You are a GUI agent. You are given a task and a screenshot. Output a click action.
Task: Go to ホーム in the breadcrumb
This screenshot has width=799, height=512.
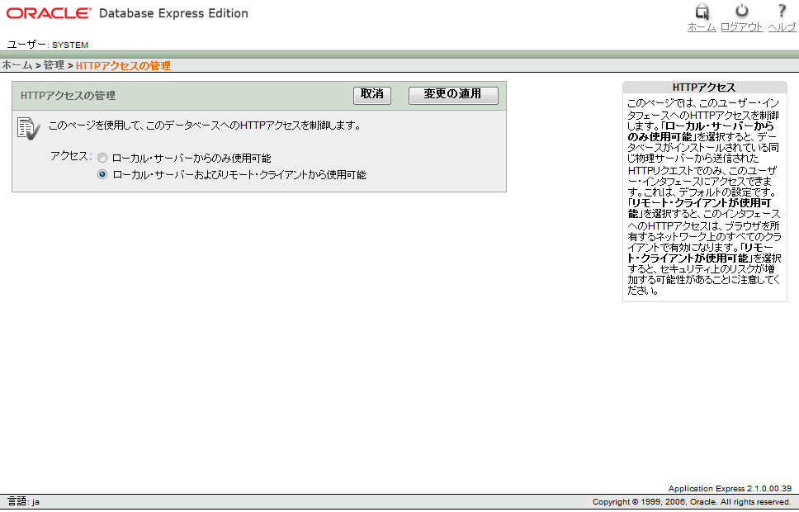17,65
